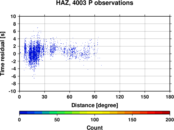The height and width of the screenshot is (130, 174).
Task: Pick the yellow colorbar segment near 100
Action: 95,113
